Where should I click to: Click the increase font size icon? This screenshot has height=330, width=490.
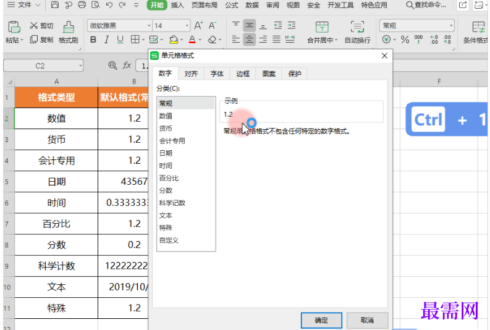click(x=198, y=26)
